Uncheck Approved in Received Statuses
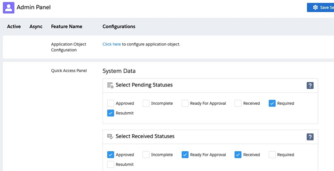This screenshot has width=334, height=171. [111, 155]
